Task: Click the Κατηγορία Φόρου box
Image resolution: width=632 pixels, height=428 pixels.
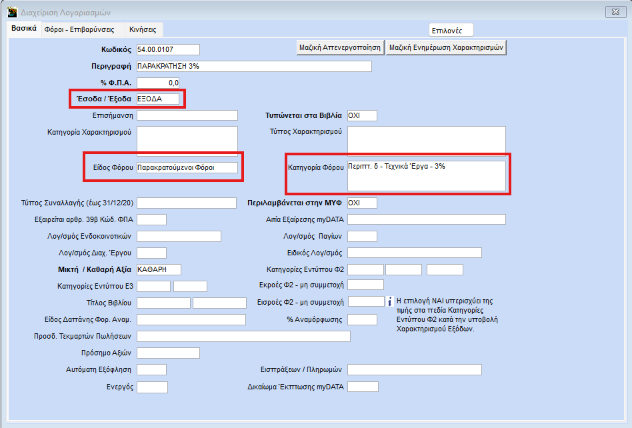Action: point(426,175)
